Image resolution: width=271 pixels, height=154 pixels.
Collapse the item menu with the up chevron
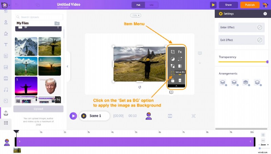[176, 86]
